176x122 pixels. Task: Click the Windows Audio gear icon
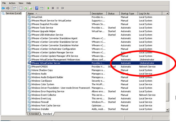[x=29, y=74]
